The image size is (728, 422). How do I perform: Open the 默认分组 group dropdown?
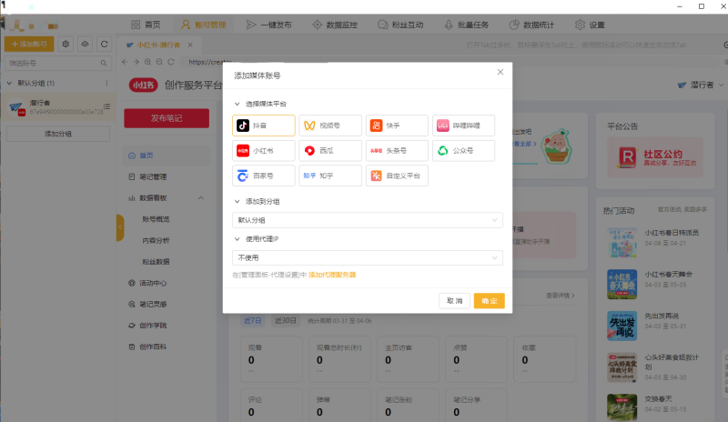[368, 220]
